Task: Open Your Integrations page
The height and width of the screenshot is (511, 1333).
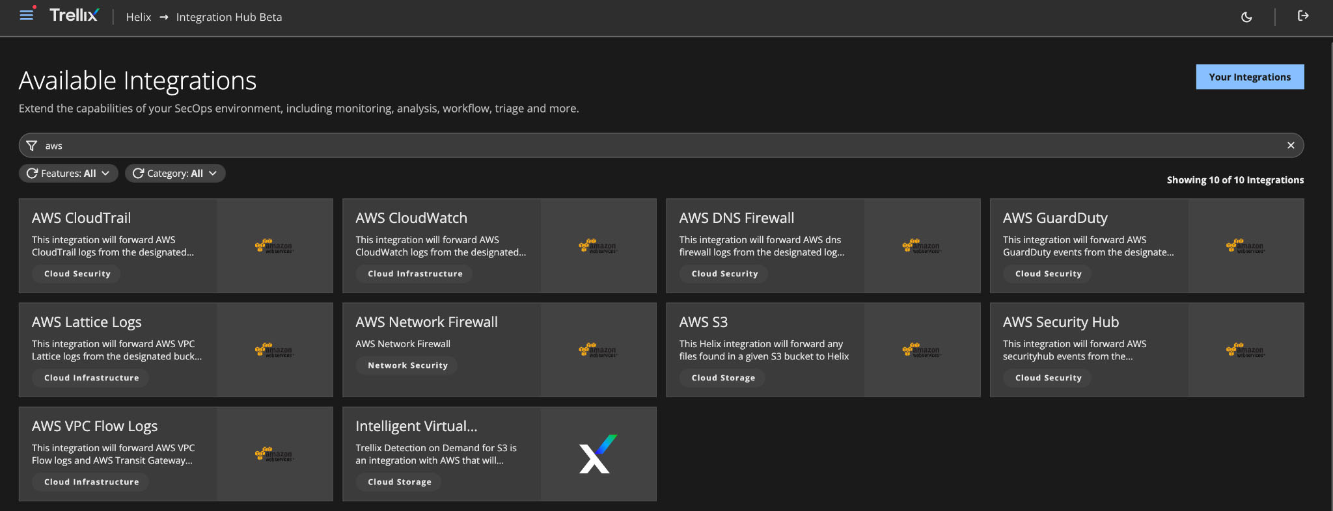Action: [1249, 77]
